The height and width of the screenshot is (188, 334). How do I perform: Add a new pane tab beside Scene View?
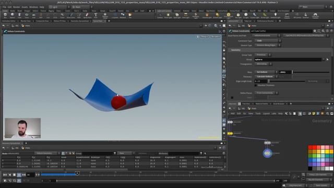tap(109, 21)
